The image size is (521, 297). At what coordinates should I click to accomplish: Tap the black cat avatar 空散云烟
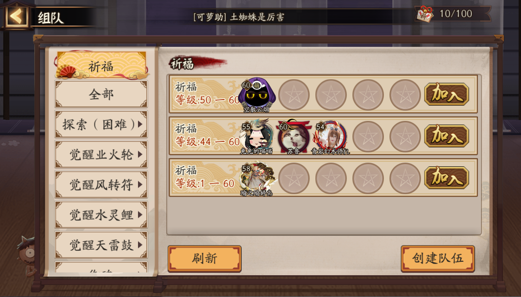257,95
